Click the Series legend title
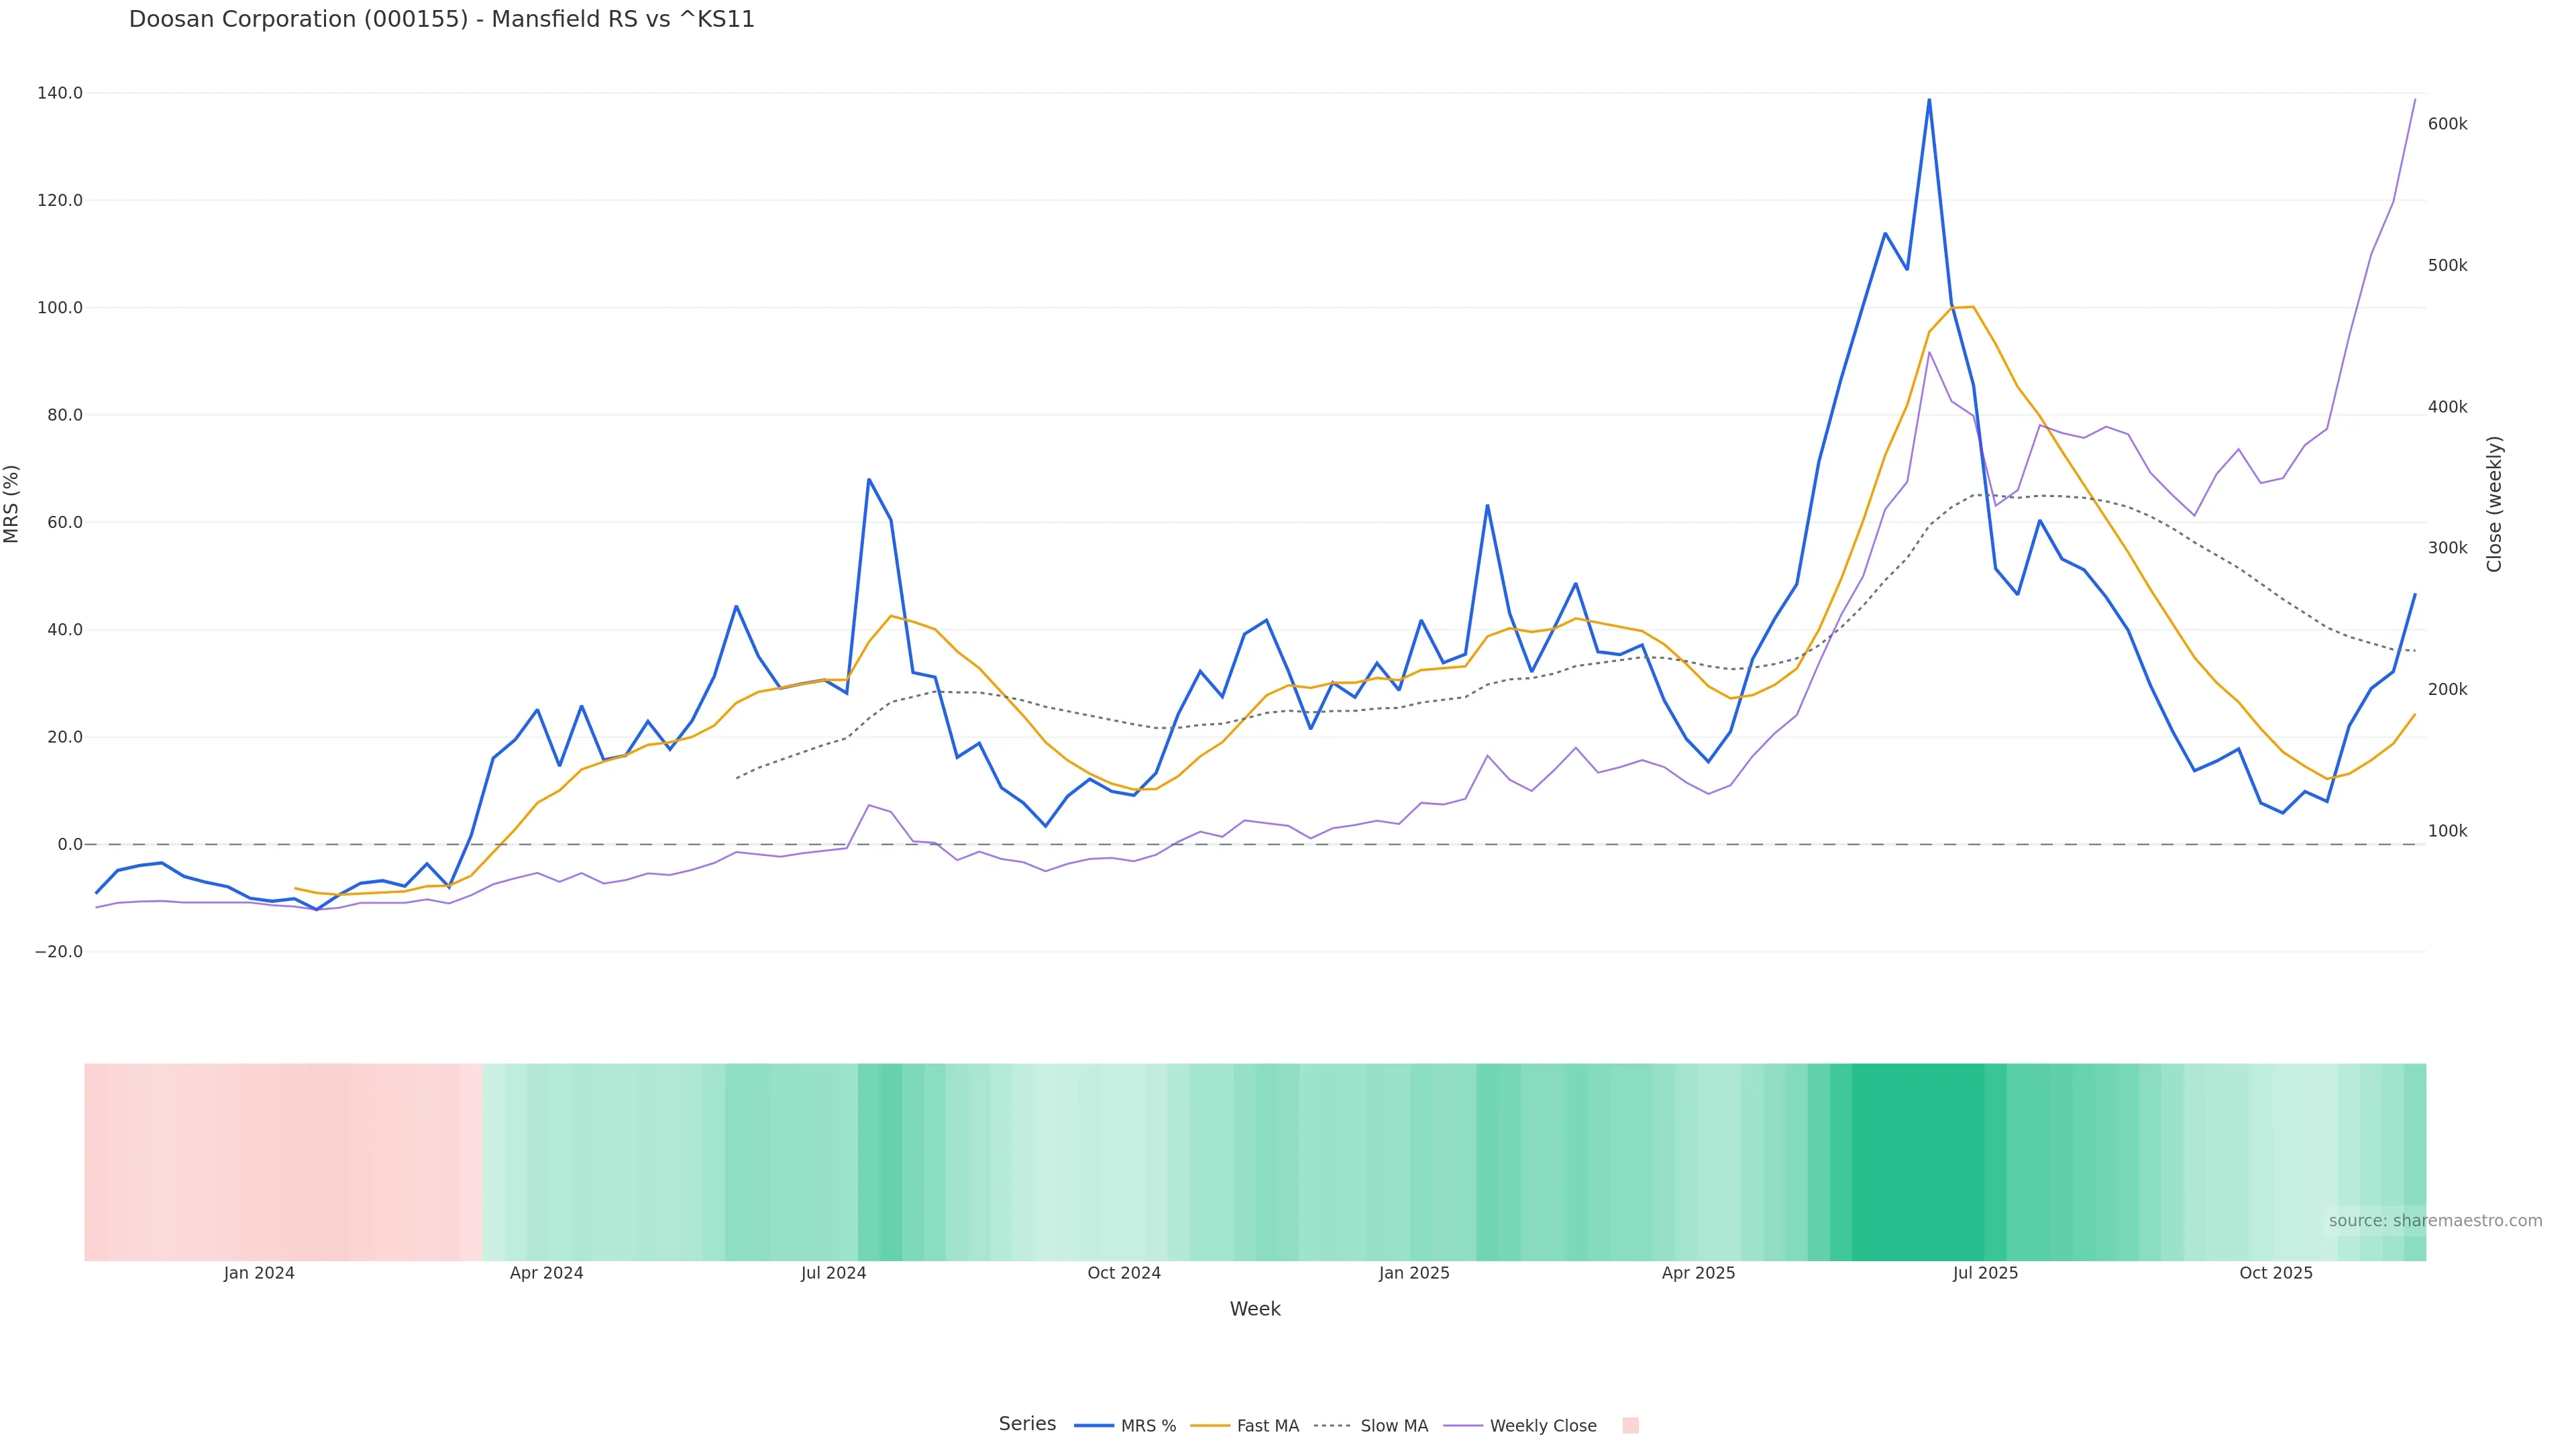2576x1449 pixels. pos(1027,1424)
